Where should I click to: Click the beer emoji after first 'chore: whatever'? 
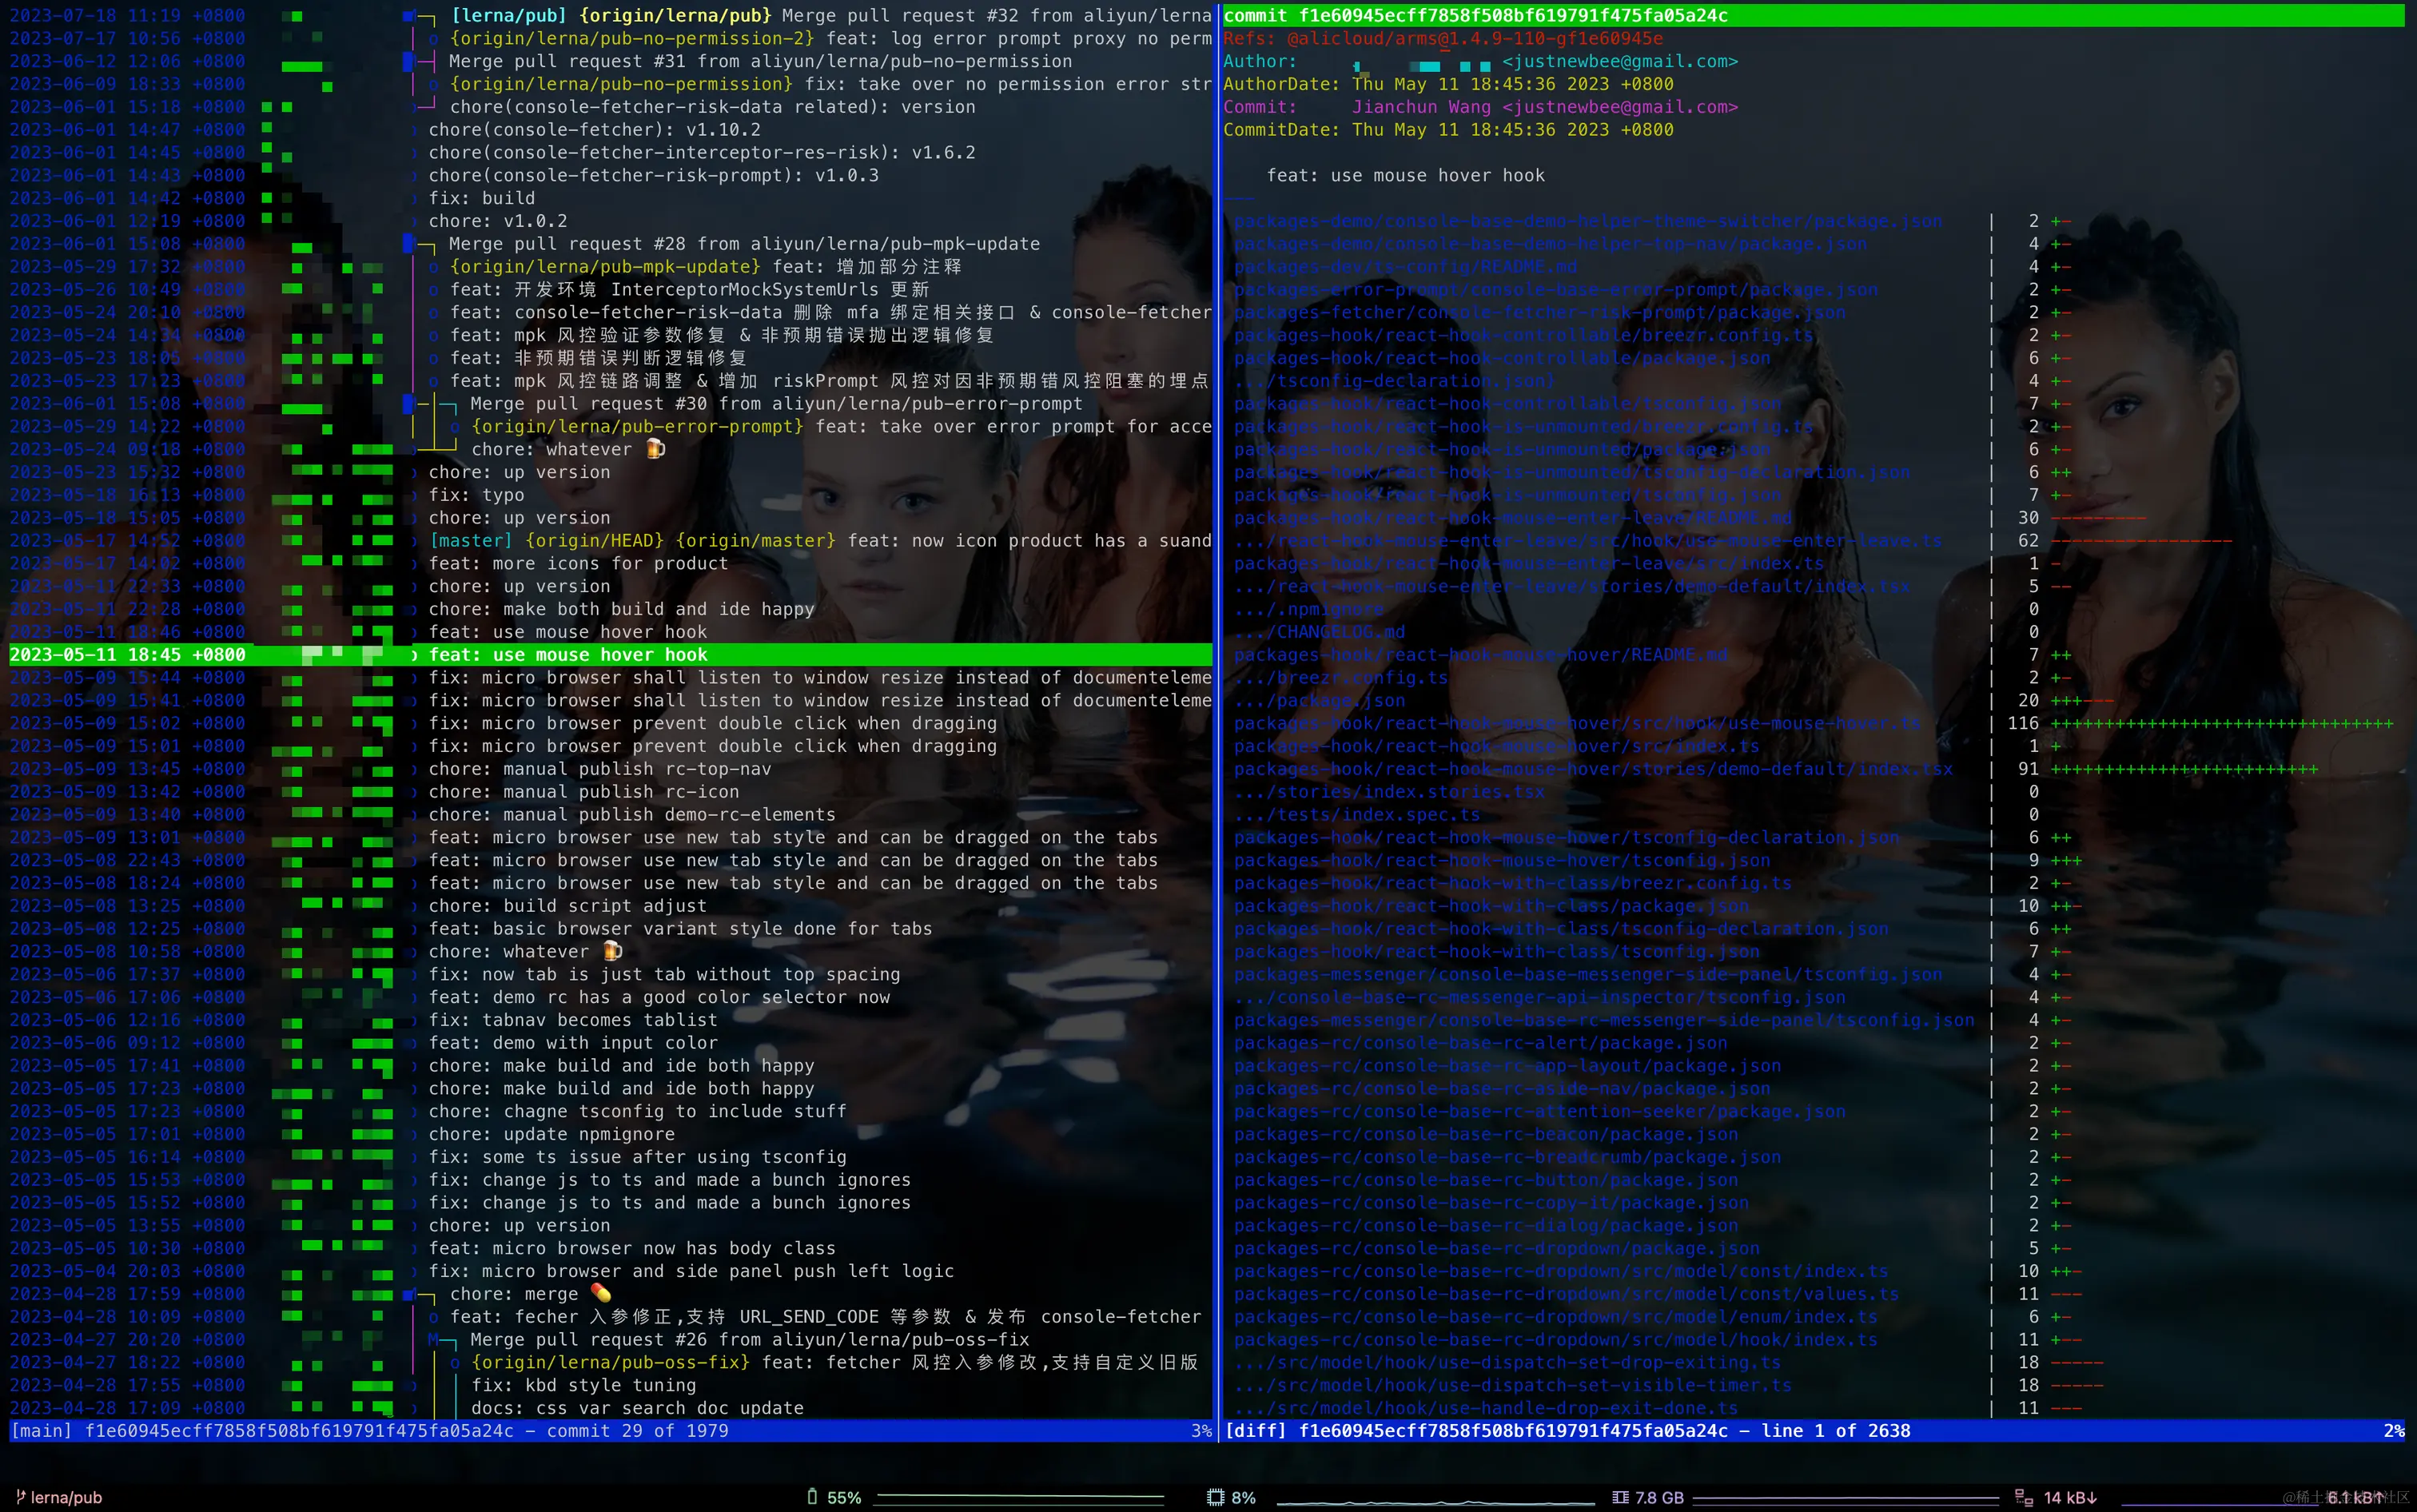(x=656, y=449)
